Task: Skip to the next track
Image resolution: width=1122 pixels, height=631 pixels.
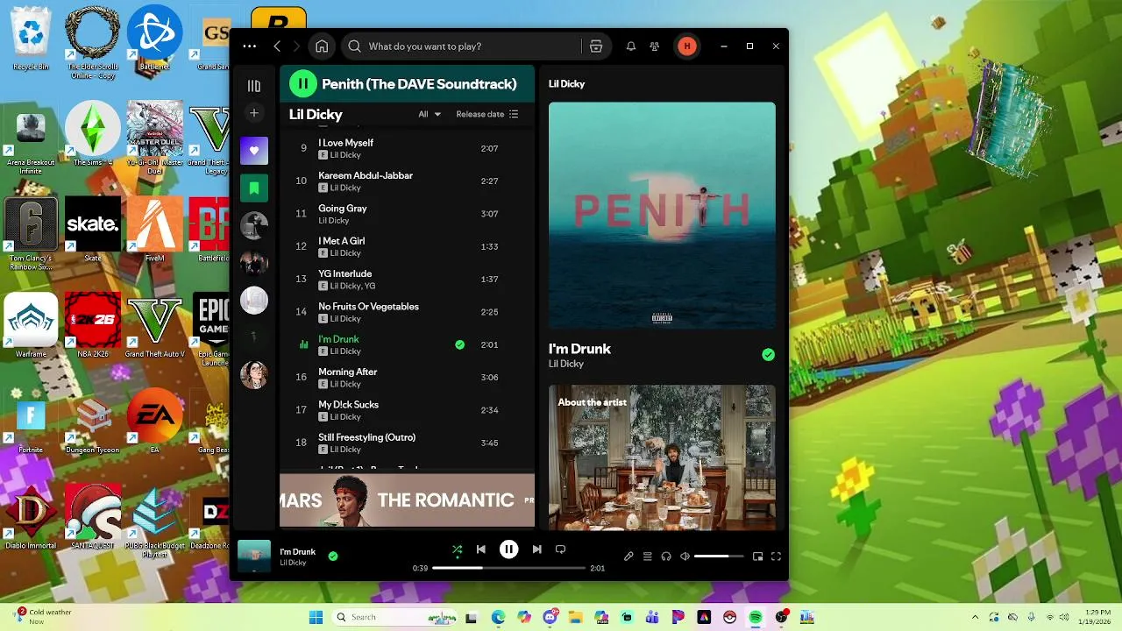Action: click(x=536, y=549)
